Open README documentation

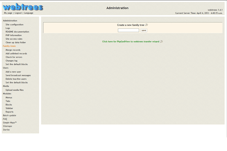click(x=17, y=32)
